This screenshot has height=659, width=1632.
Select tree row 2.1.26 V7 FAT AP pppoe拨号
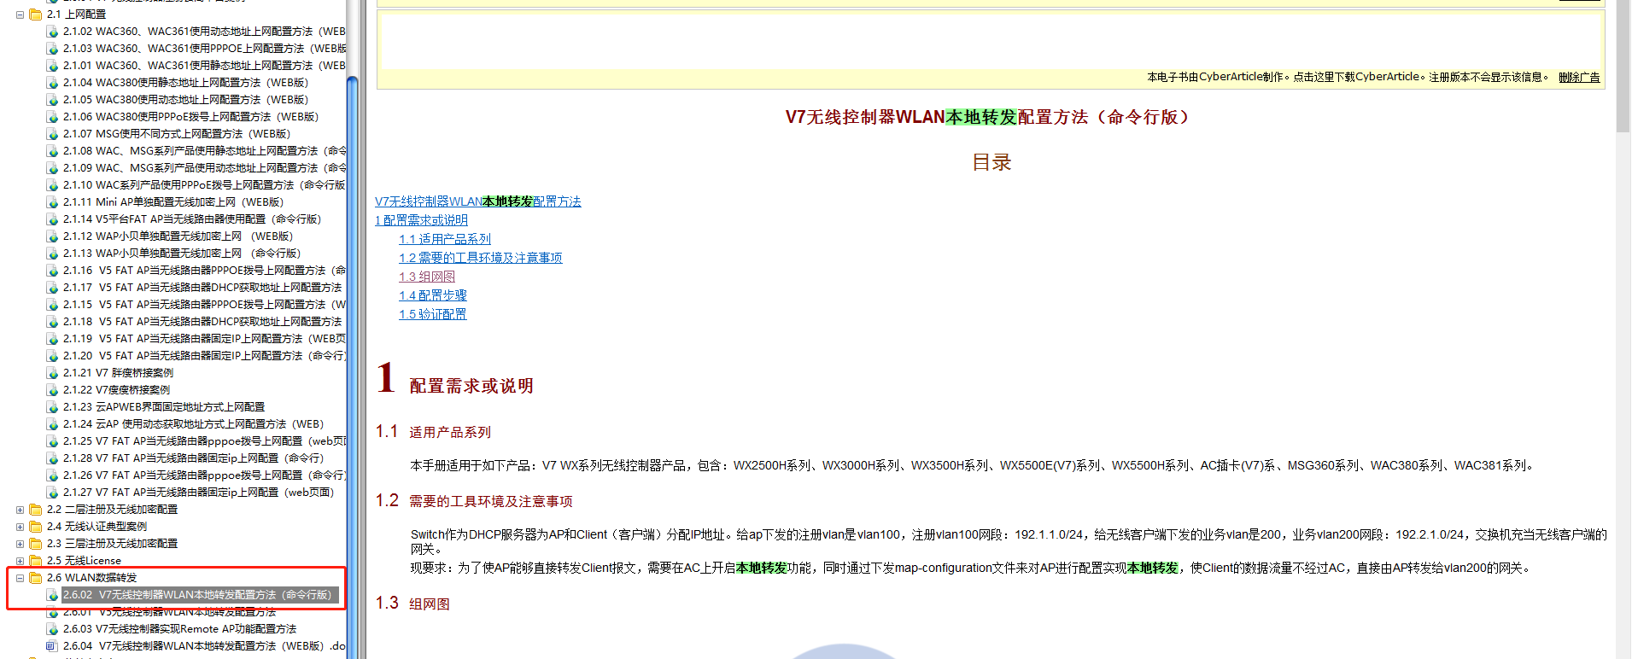204,475
